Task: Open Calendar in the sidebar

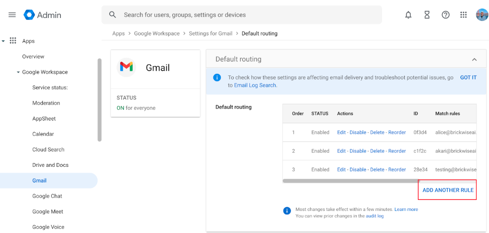Action: tap(43, 134)
